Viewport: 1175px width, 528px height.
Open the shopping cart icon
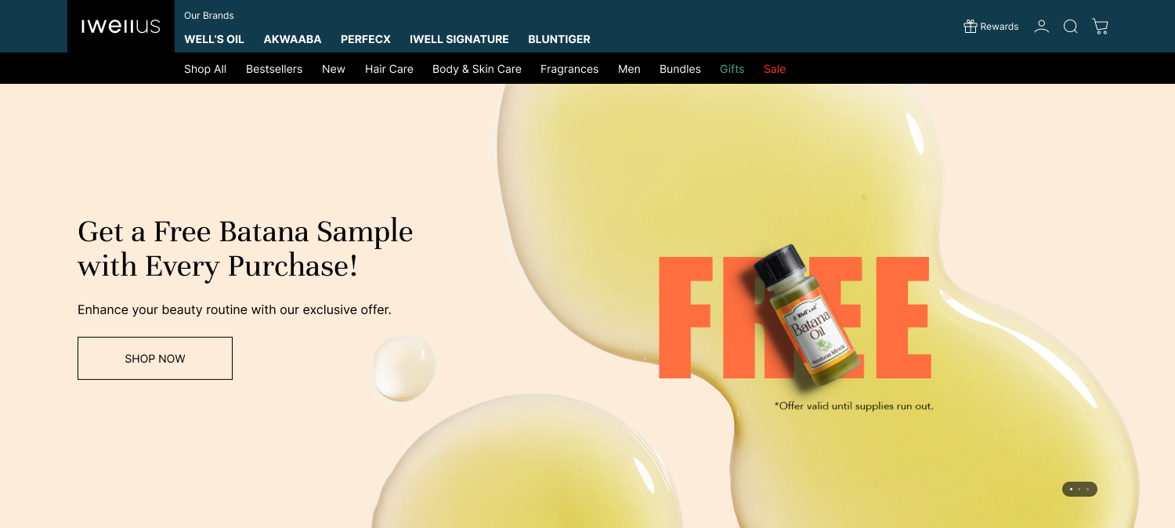[1101, 27]
